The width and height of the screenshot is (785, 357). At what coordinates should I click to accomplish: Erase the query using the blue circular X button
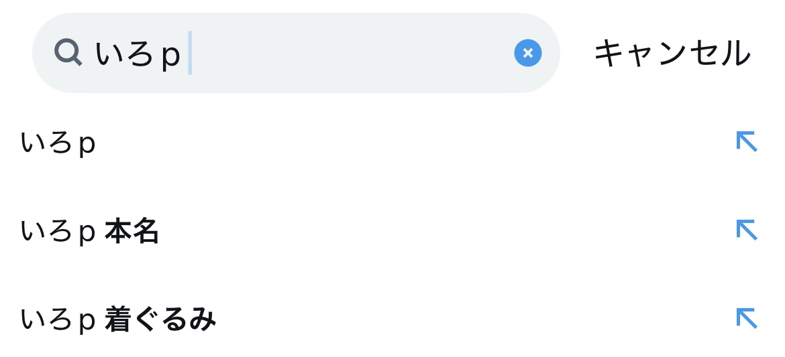527,53
